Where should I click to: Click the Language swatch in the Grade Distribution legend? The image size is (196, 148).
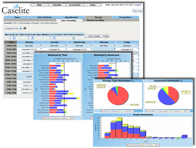[x=138, y=145]
